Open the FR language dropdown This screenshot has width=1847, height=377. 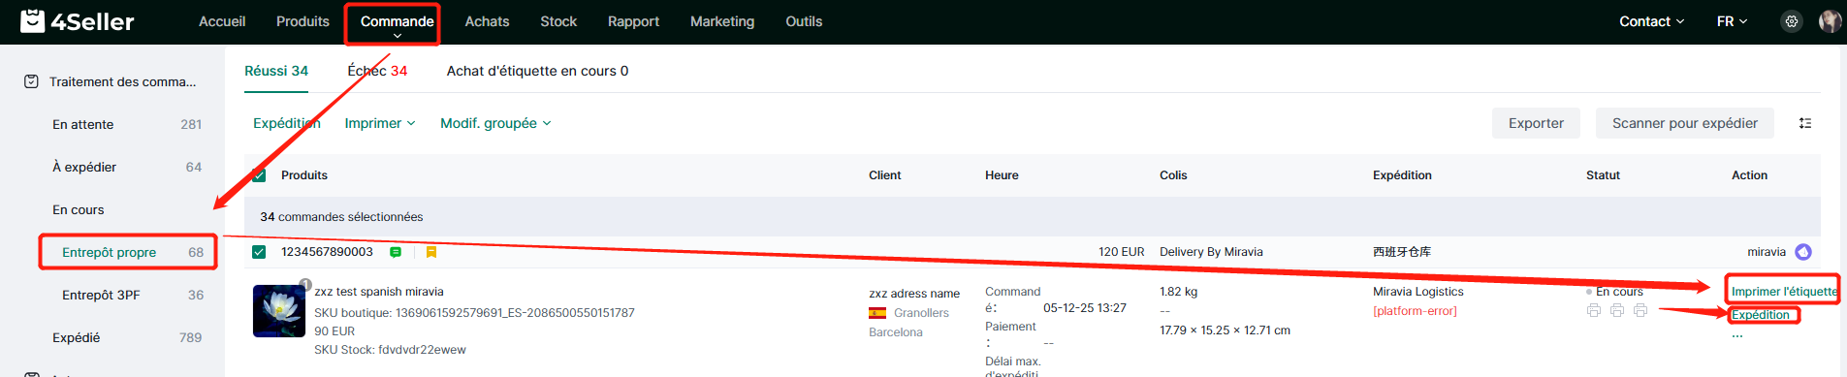tap(1732, 21)
